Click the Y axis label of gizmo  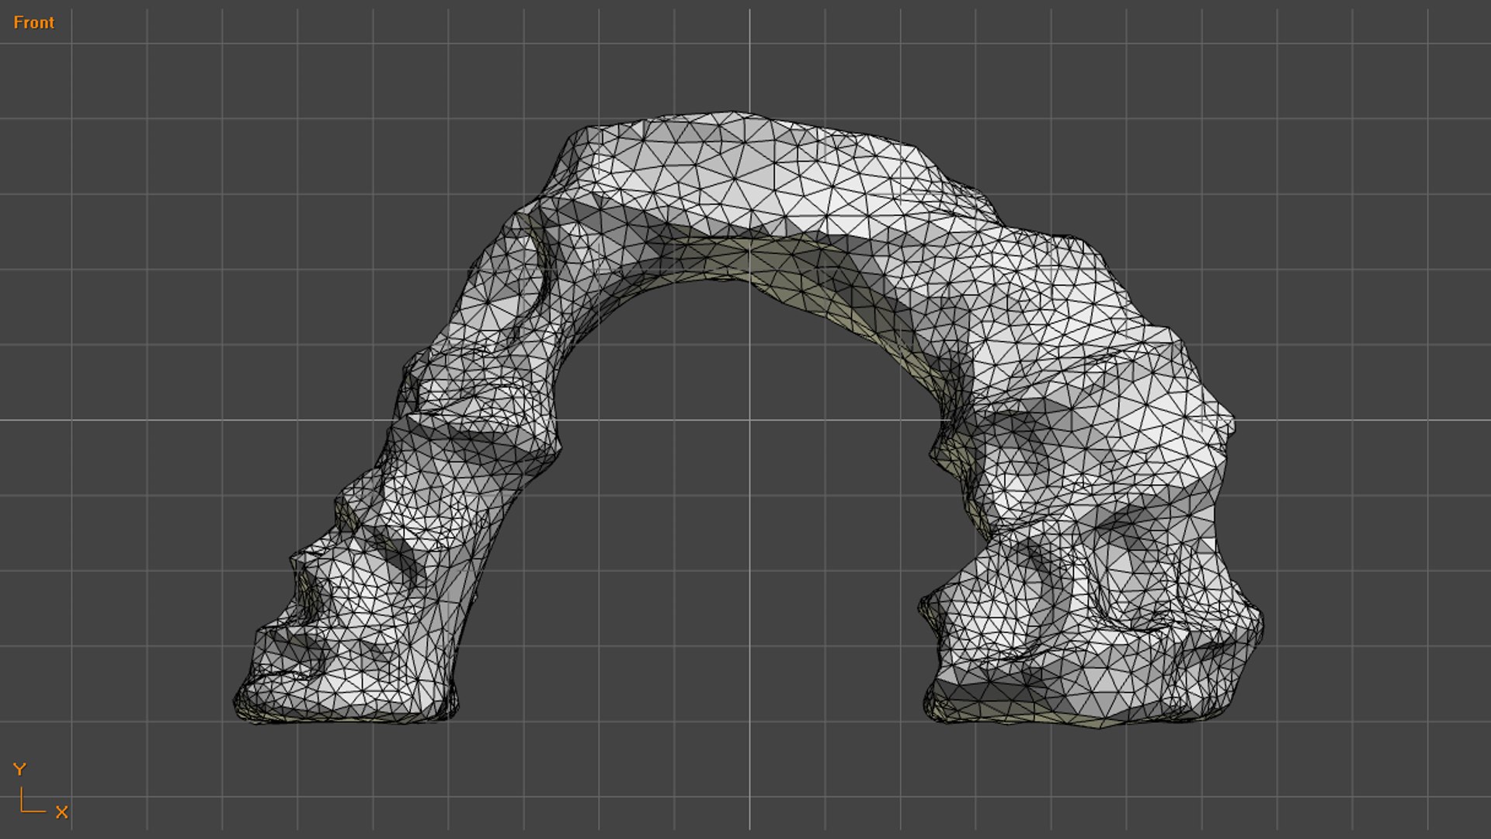coord(20,769)
